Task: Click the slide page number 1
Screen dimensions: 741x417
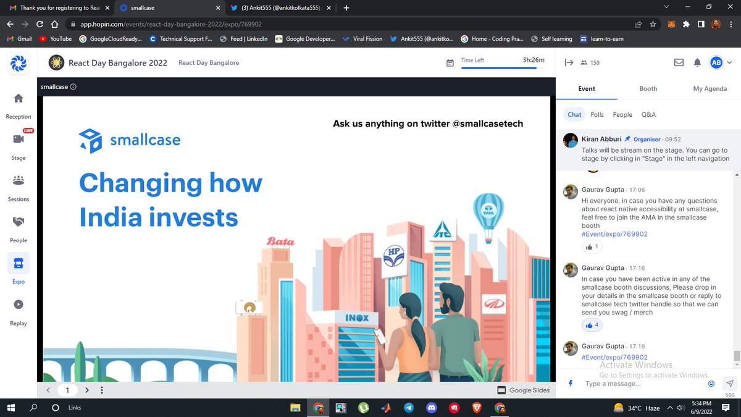Action: pyautogui.click(x=68, y=390)
